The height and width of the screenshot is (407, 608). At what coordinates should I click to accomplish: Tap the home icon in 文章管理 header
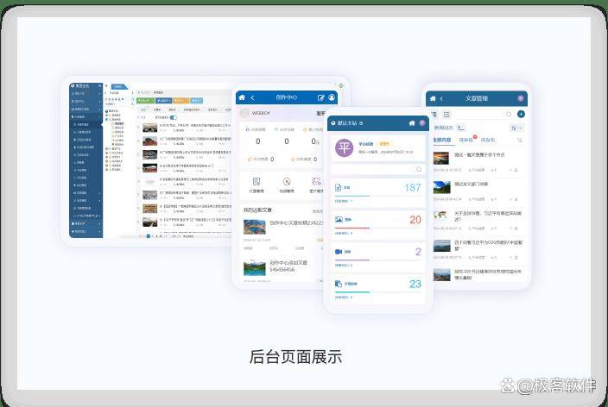tap(433, 99)
